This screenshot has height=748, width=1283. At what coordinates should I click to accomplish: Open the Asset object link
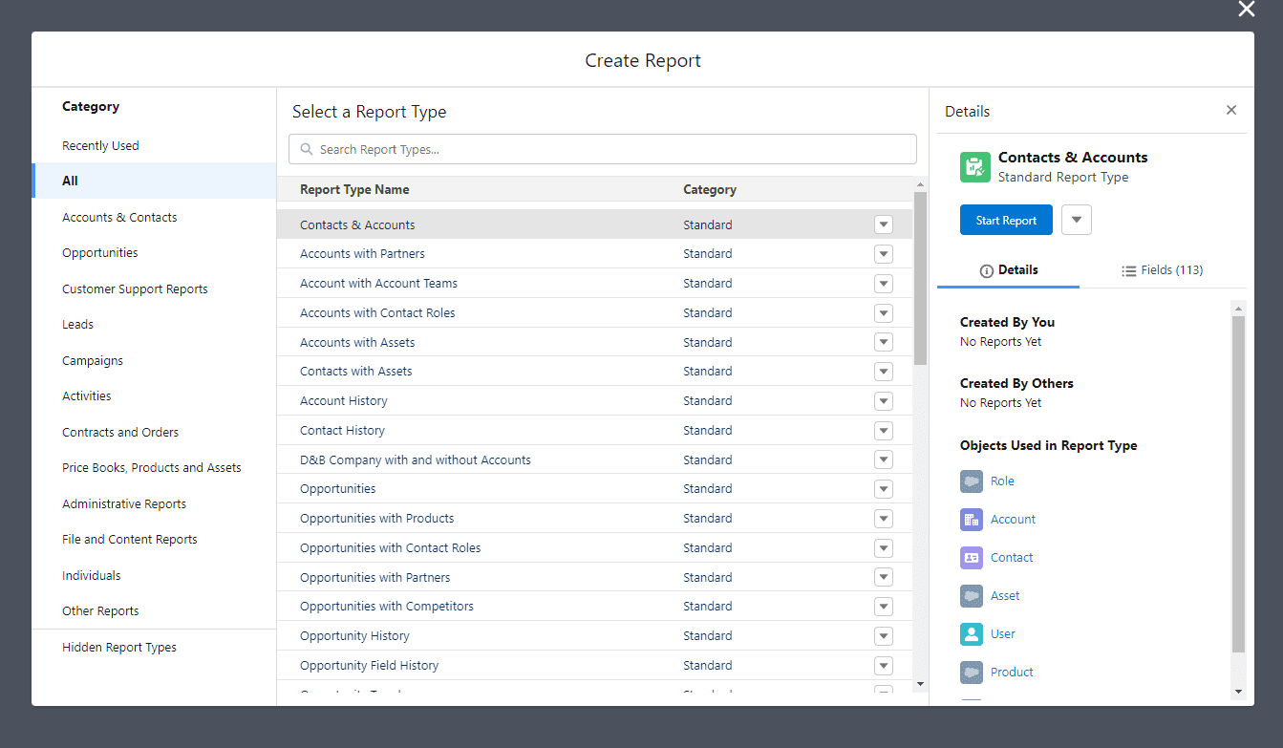1005,596
